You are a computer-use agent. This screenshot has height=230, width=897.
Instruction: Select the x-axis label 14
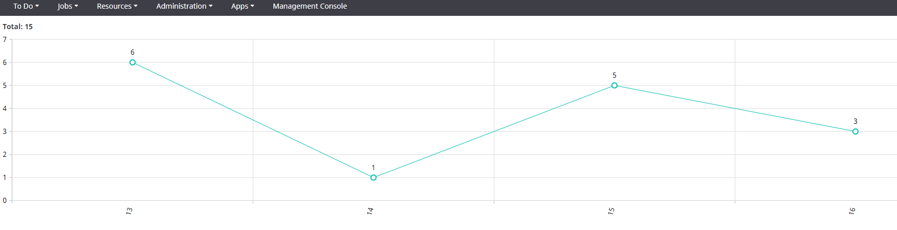[370, 211]
